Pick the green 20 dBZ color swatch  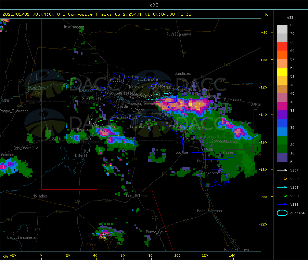(282, 140)
